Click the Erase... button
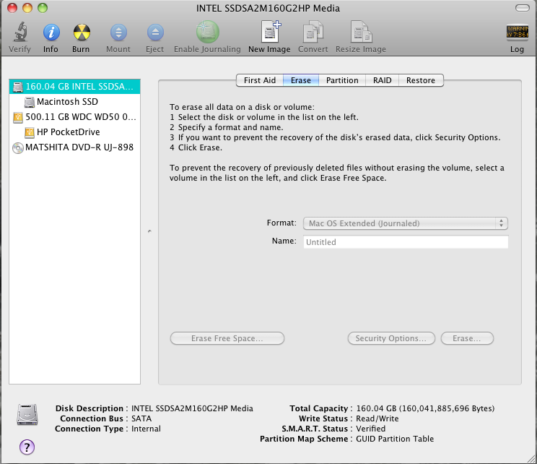This screenshot has width=537, height=464. (467, 338)
